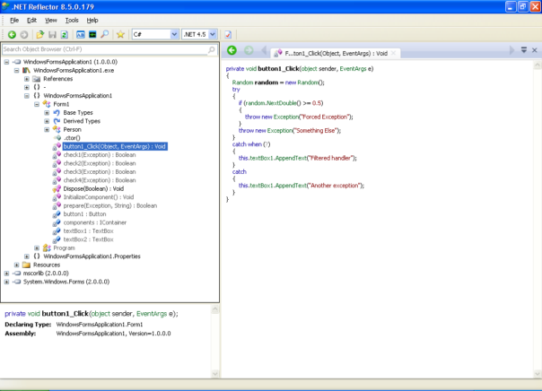Select textBox1 : TextBox field
This screenshot has width=542, height=391.
(89, 231)
